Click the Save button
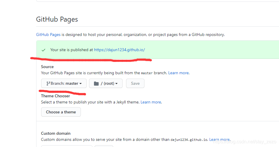Image resolution: width=279 pixels, height=147 pixels. coord(135,83)
